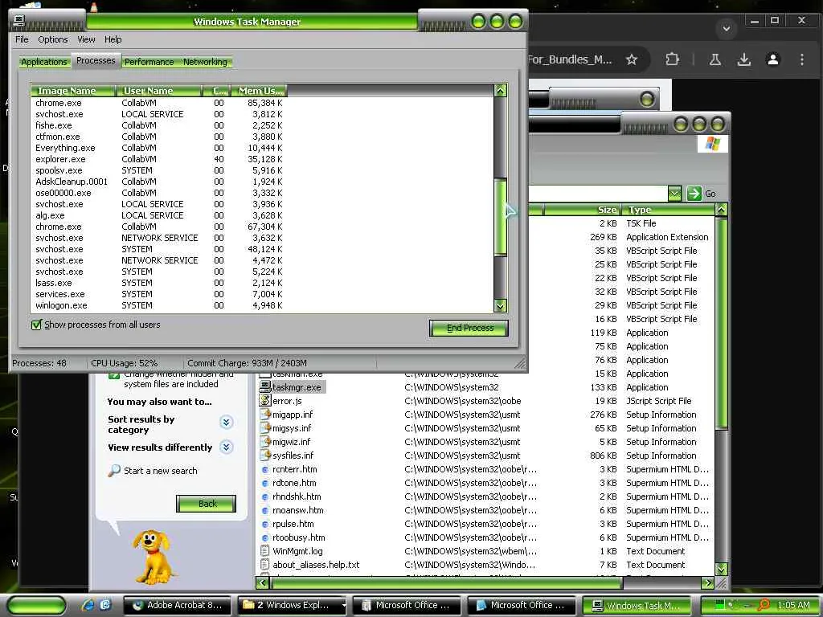Screen dimensions: 823x617
Task: Bookmark the page with Chrome star icon
Action: coord(632,59)
